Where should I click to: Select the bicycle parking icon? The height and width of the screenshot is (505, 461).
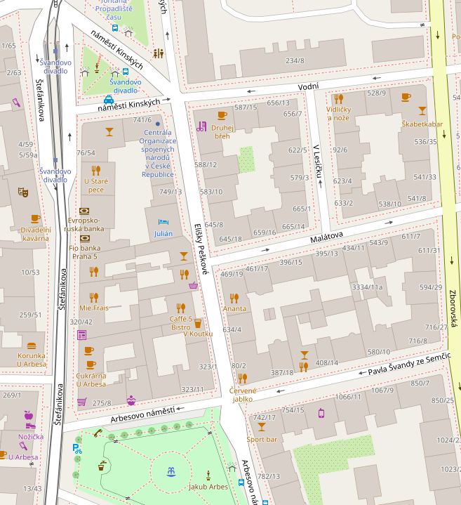tap(77, 449)
